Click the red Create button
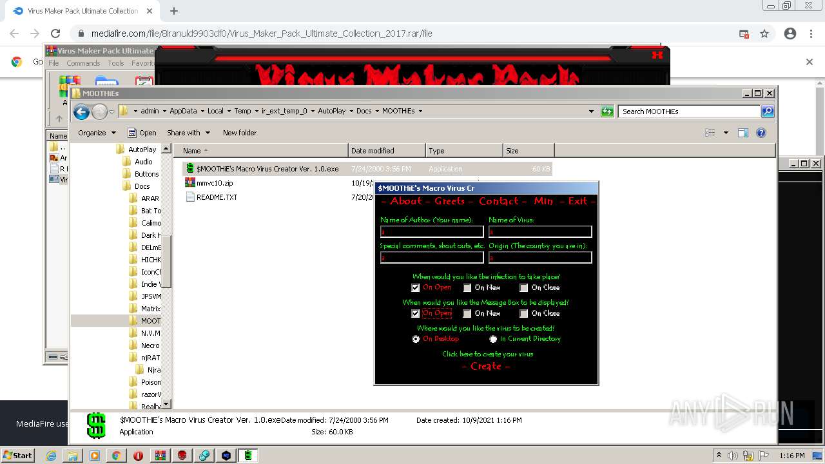 tap(486, 366)
